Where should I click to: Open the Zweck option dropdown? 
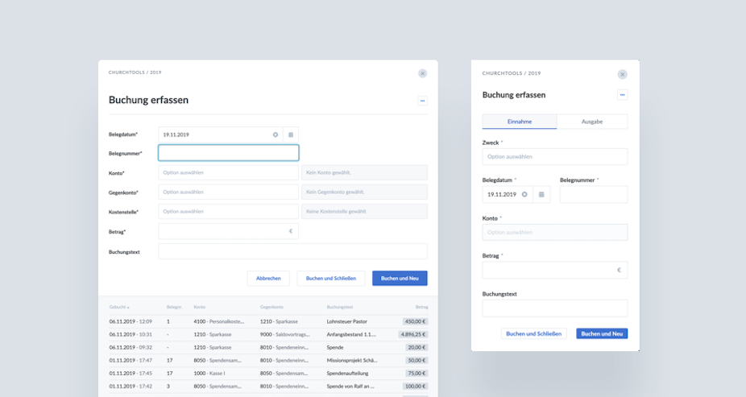(x=555, y=156)
